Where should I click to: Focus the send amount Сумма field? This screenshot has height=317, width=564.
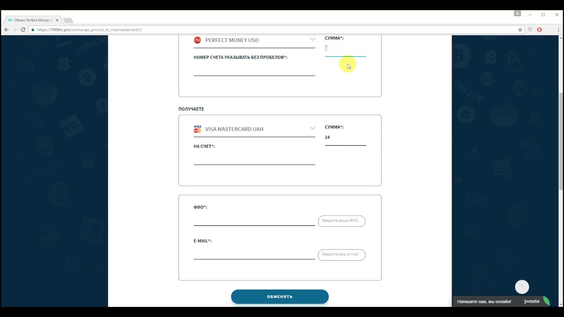(345, 48)
